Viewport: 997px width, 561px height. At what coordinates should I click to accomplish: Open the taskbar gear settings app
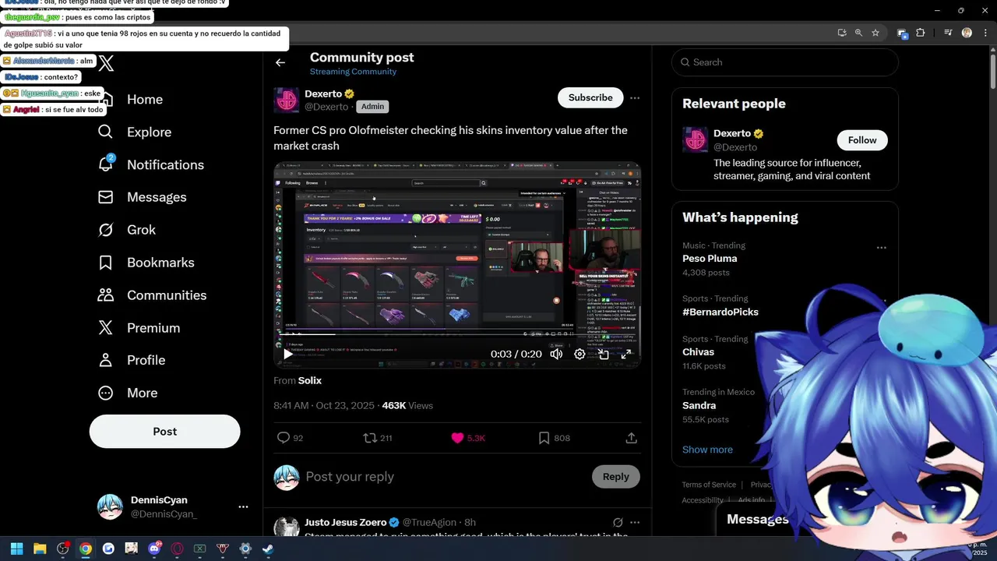pos(245,549)
